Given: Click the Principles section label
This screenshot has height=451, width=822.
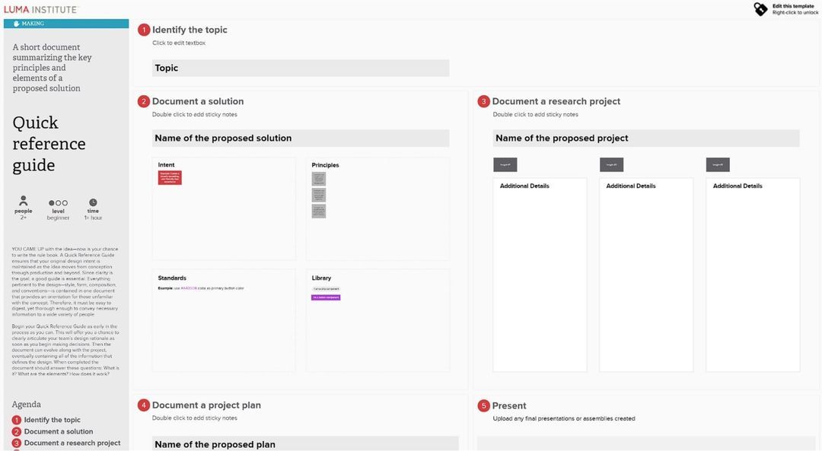Looking at the screenshot, I should (325, 165).
